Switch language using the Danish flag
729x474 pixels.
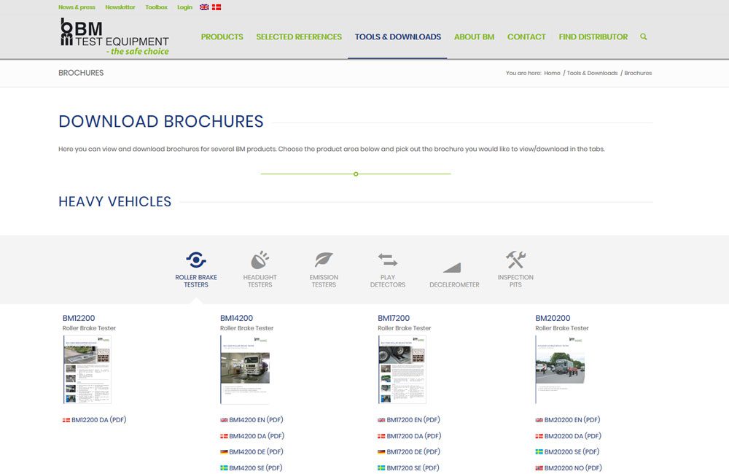[217, 7]
